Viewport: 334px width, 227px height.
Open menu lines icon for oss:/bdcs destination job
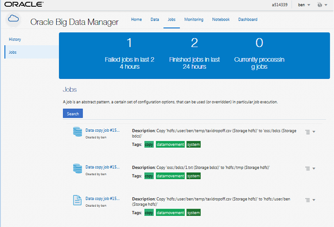308,132
